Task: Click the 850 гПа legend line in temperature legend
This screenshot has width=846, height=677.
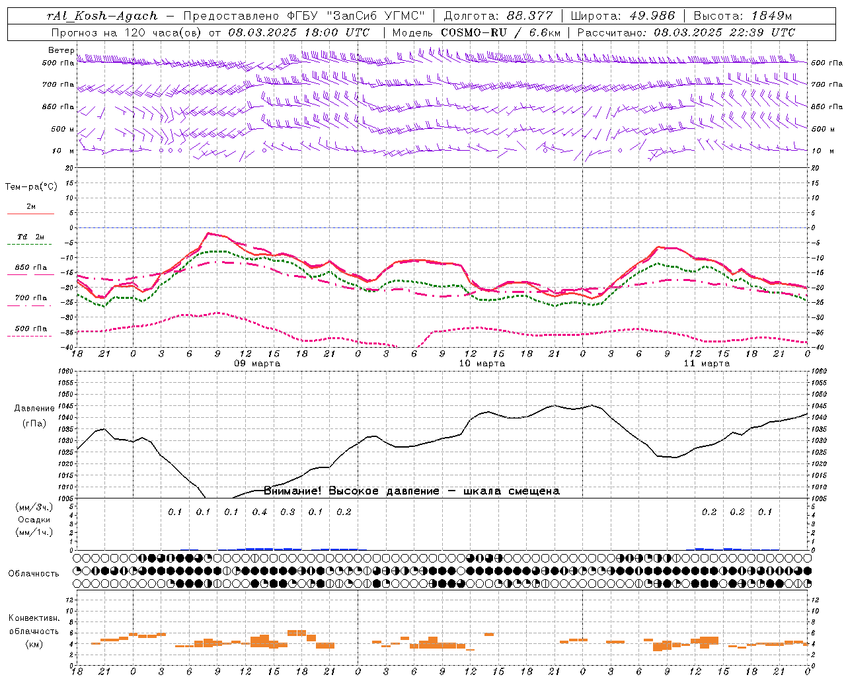Action: 29,275
